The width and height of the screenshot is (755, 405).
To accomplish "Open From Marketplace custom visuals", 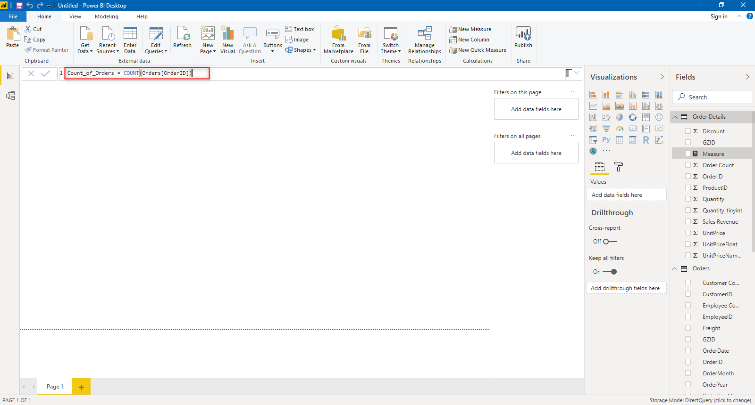I will [x=338, y=40].
